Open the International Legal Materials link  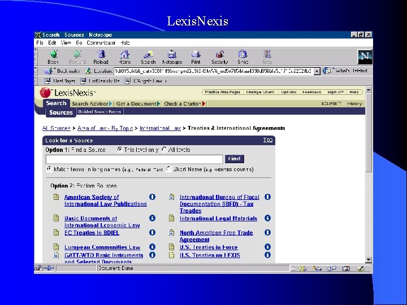(x=218, y=219)
